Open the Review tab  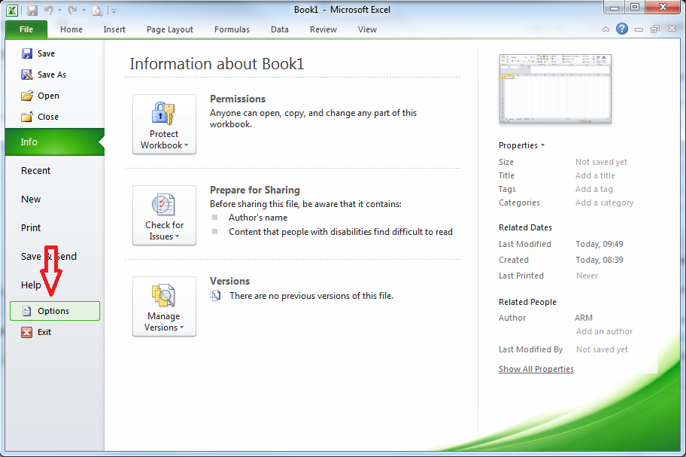tap(323, 29)
